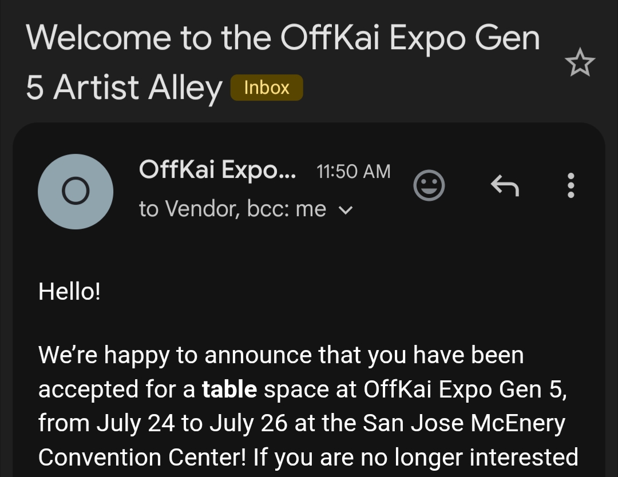Click "Artist Alley" in the subject
Image resolution: width=618 pixels, height=477 pixels.
pos(138,88)
